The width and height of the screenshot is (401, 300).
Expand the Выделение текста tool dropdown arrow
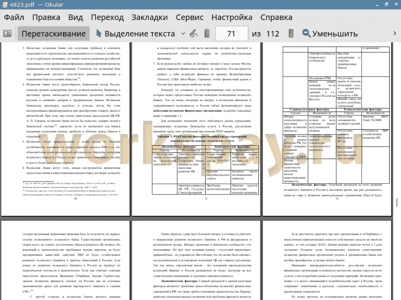[x=183, y=34]
